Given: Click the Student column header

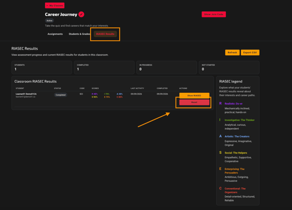Looking at the screenshot, I should click(20, 89).
